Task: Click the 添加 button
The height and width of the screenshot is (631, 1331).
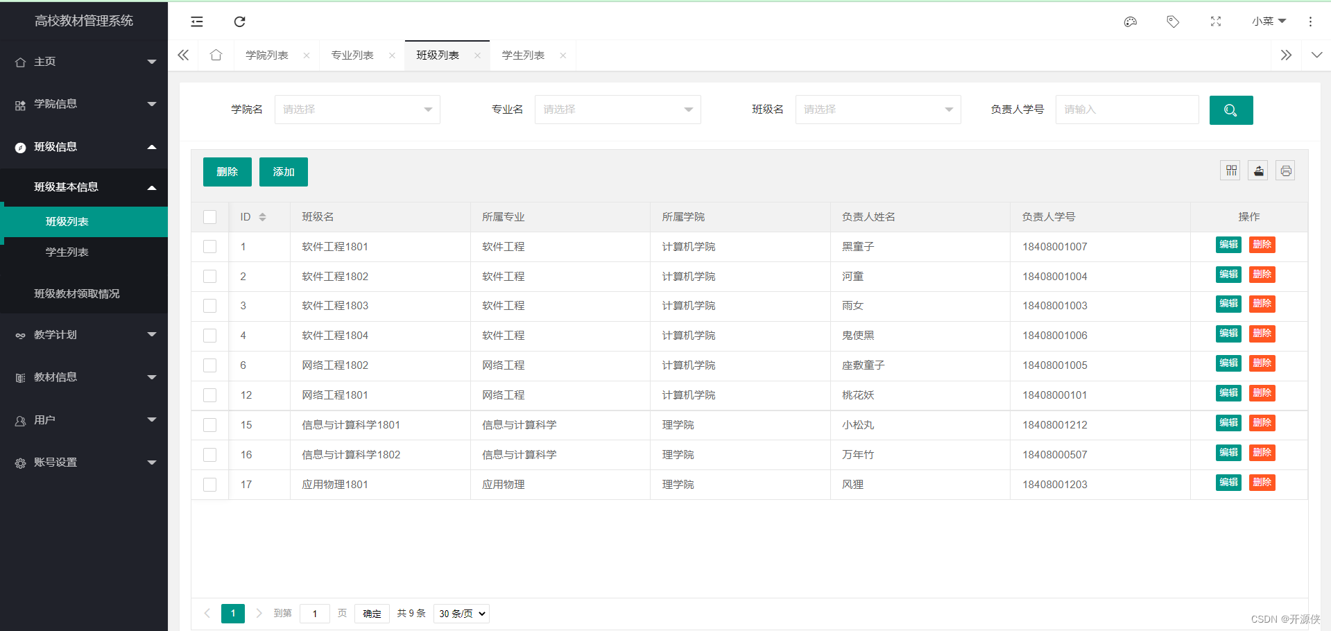Action: tap(284, 172)
